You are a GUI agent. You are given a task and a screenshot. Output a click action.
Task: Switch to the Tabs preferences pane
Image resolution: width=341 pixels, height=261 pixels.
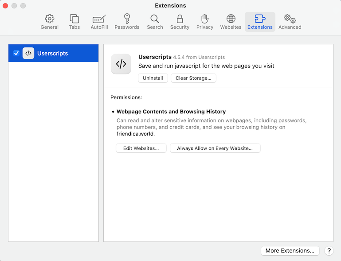coord(74,22)
